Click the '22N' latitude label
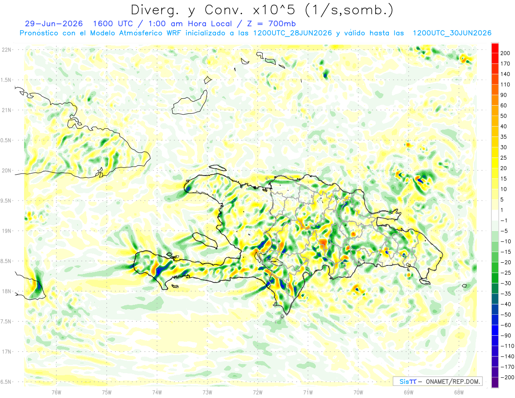 6,49
